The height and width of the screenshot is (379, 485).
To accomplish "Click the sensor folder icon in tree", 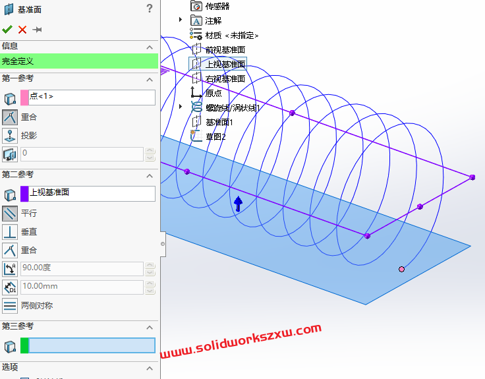I will click(196, 6).
